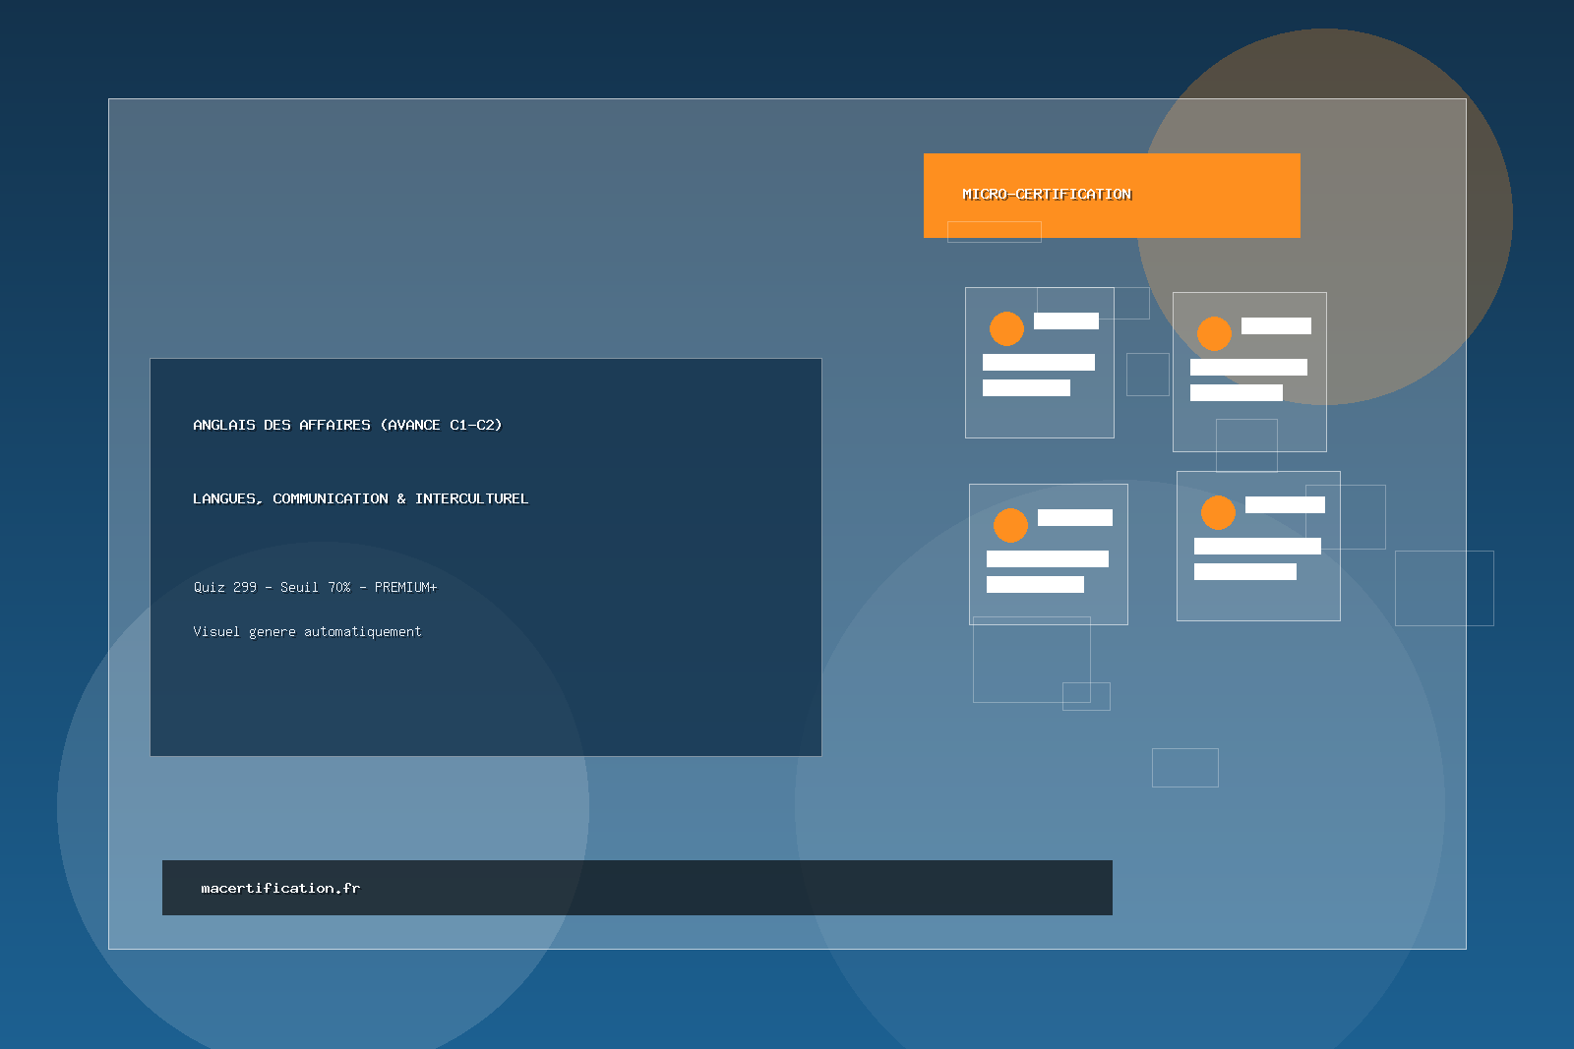
Task: Select the LANGUES, COMMUNICATION & INTERCULTUREL text
Action: pos(360,498)
